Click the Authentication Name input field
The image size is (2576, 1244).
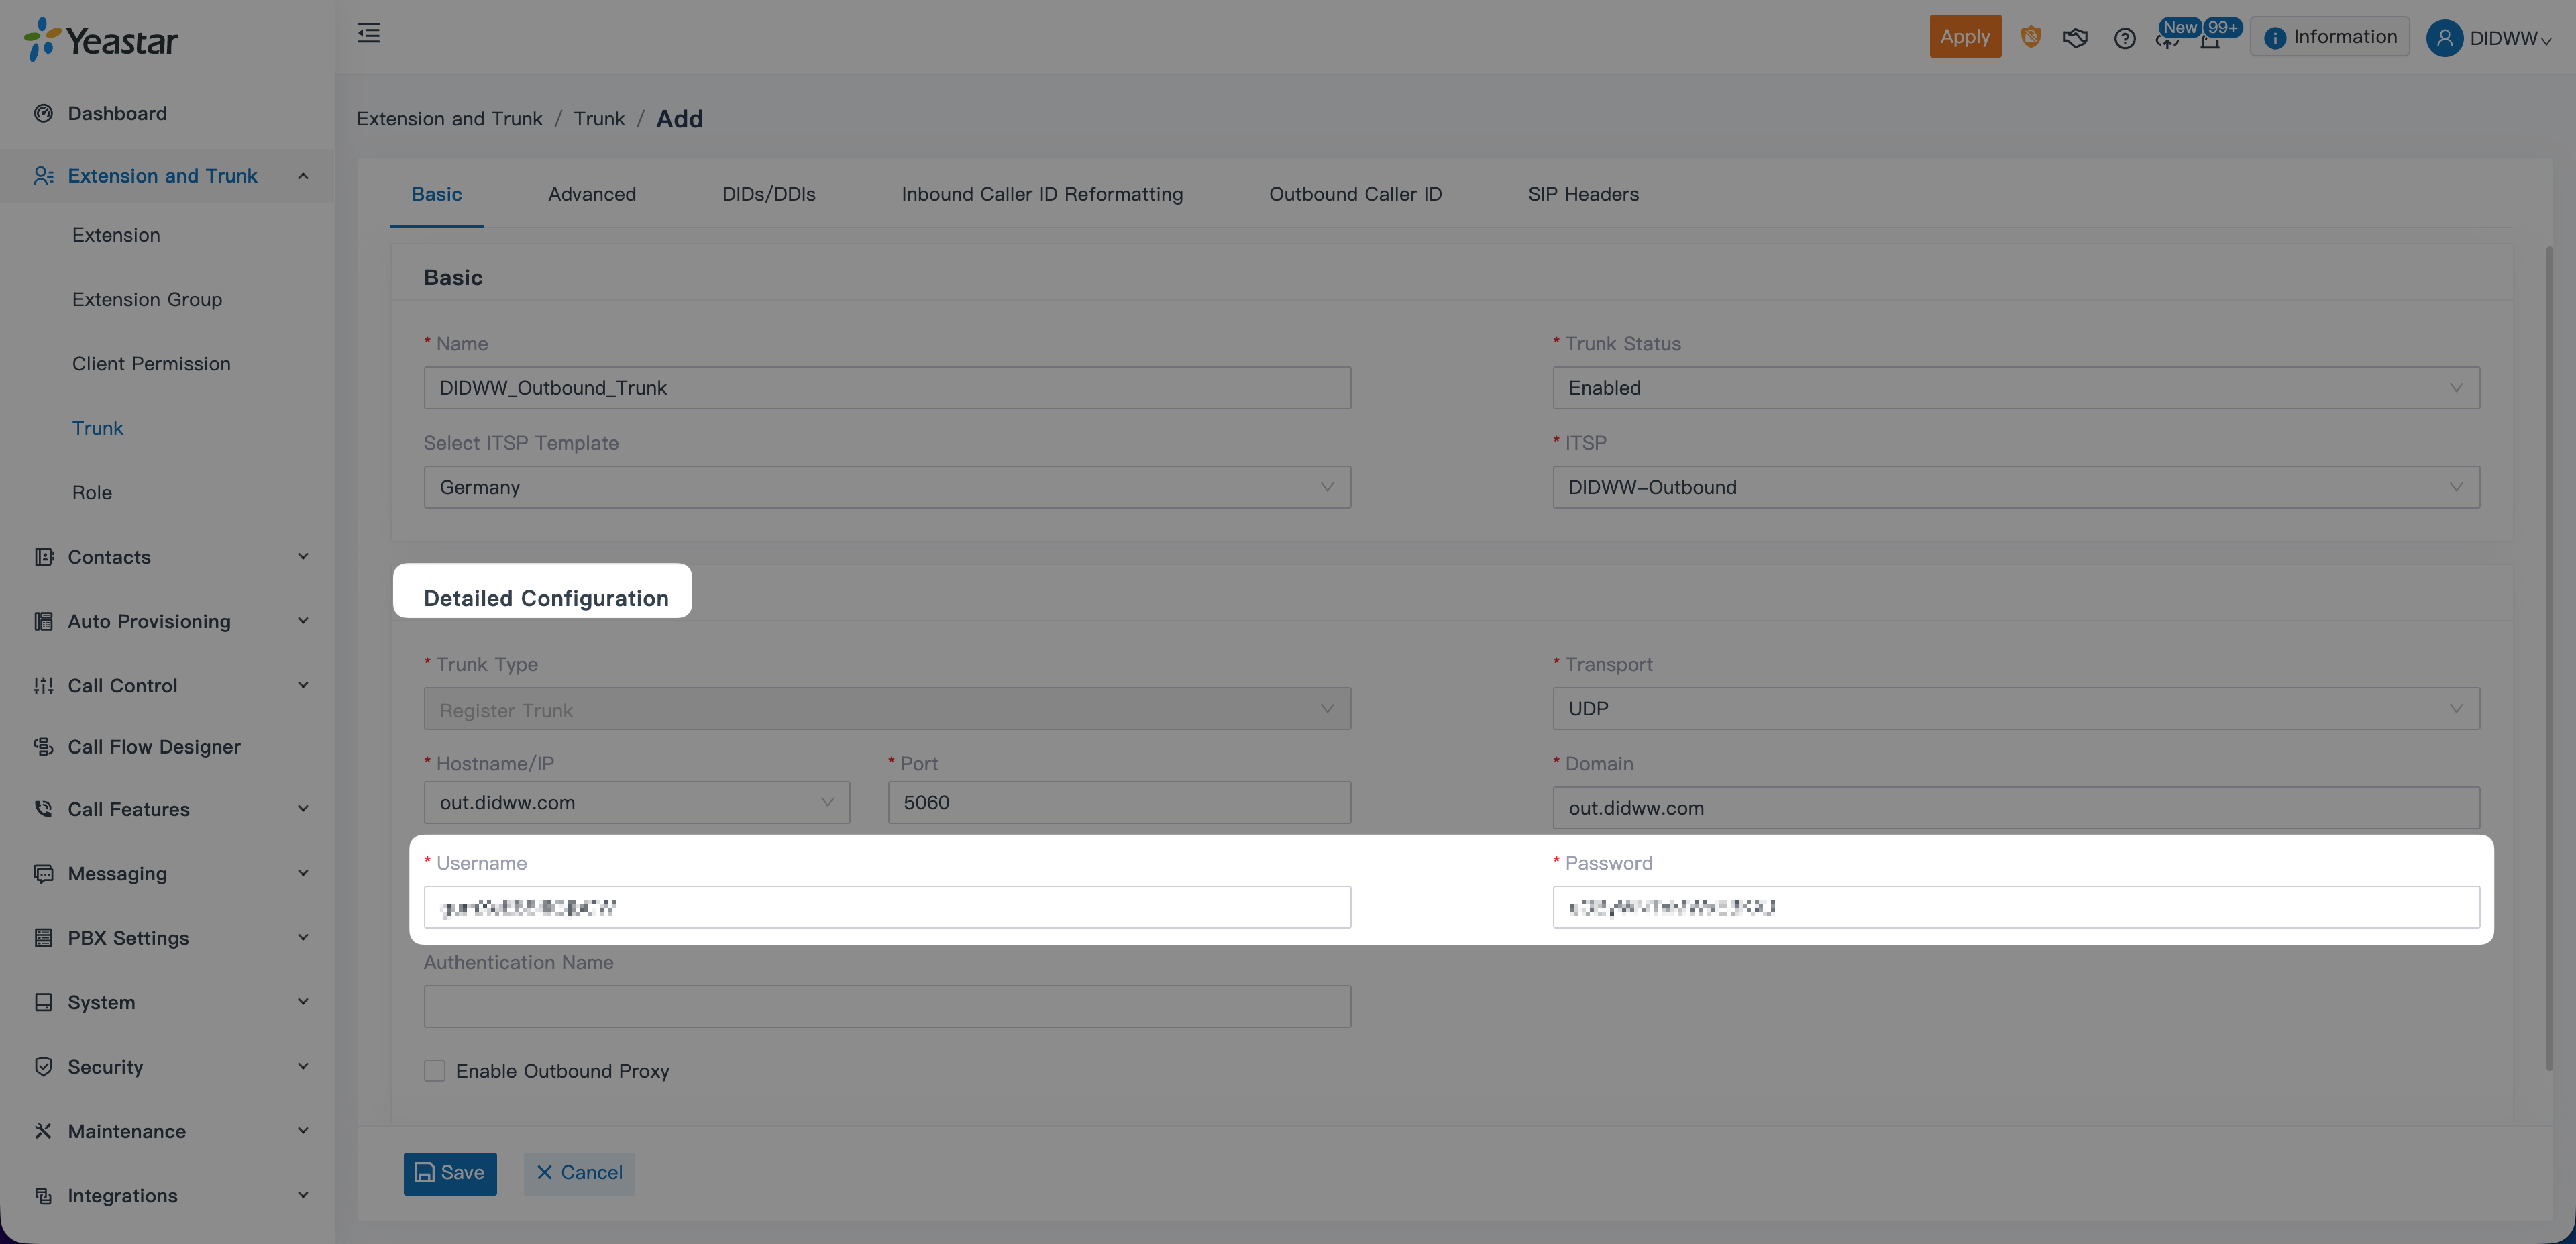886,1006
